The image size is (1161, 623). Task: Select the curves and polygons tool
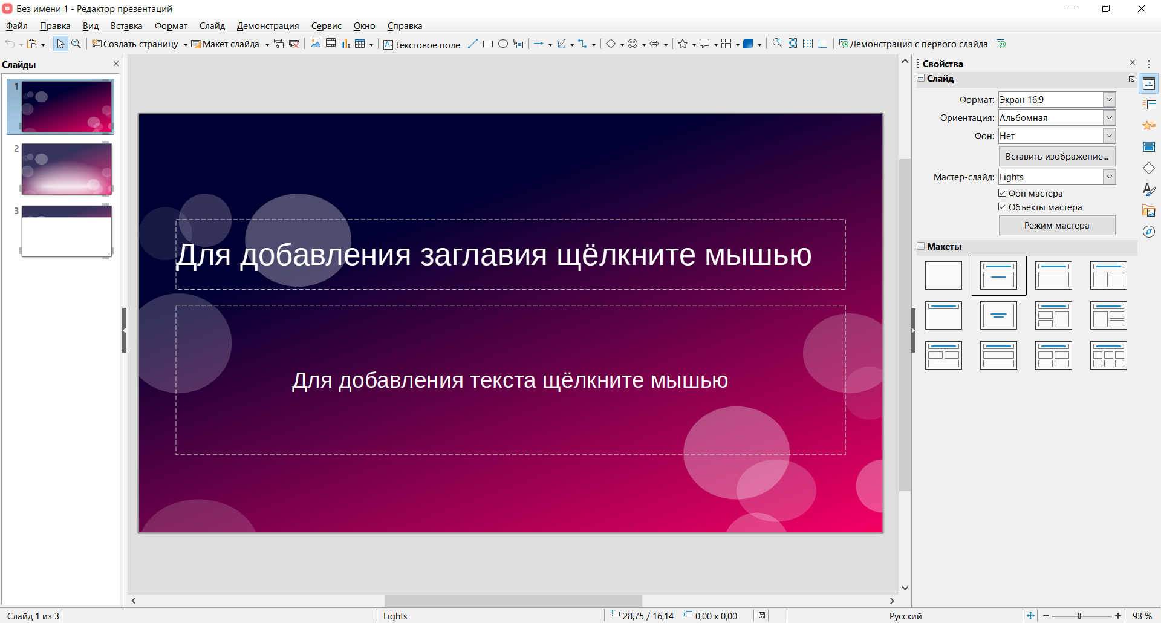561,44
